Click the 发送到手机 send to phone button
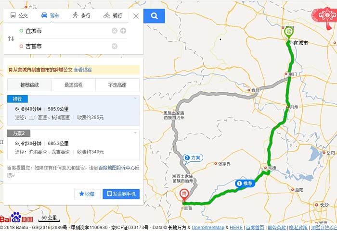 click(121, 194)
